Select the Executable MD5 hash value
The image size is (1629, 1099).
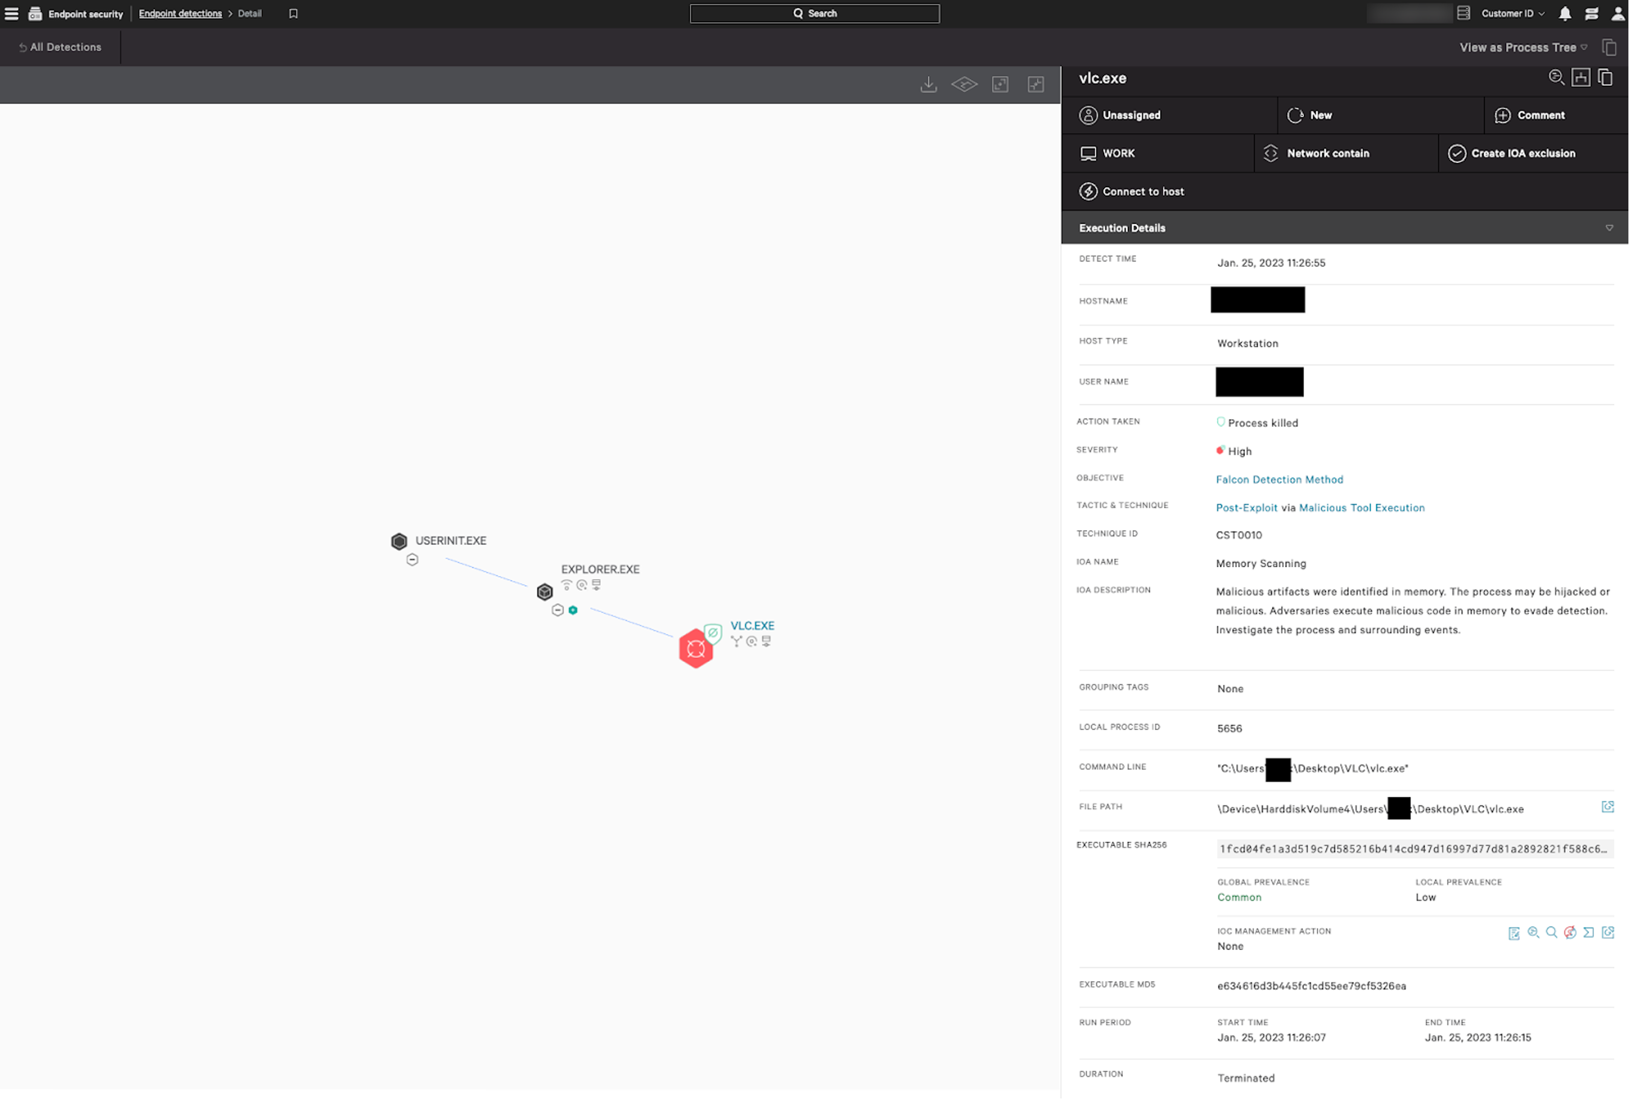(1311, 987)
